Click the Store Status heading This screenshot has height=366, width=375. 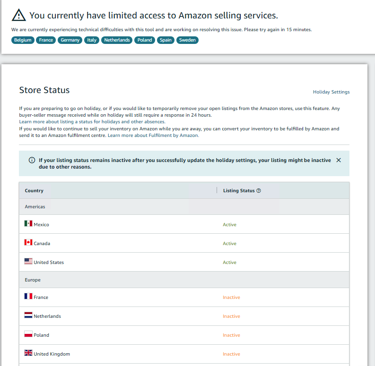point(44,90)
